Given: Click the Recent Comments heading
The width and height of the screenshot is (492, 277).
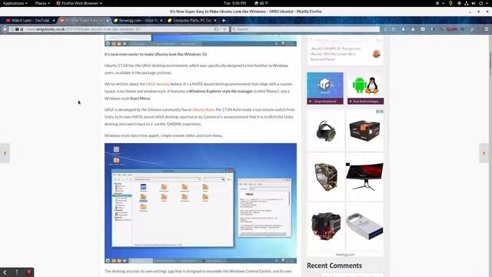Looking at the screenshot, I should pos(334,265).
